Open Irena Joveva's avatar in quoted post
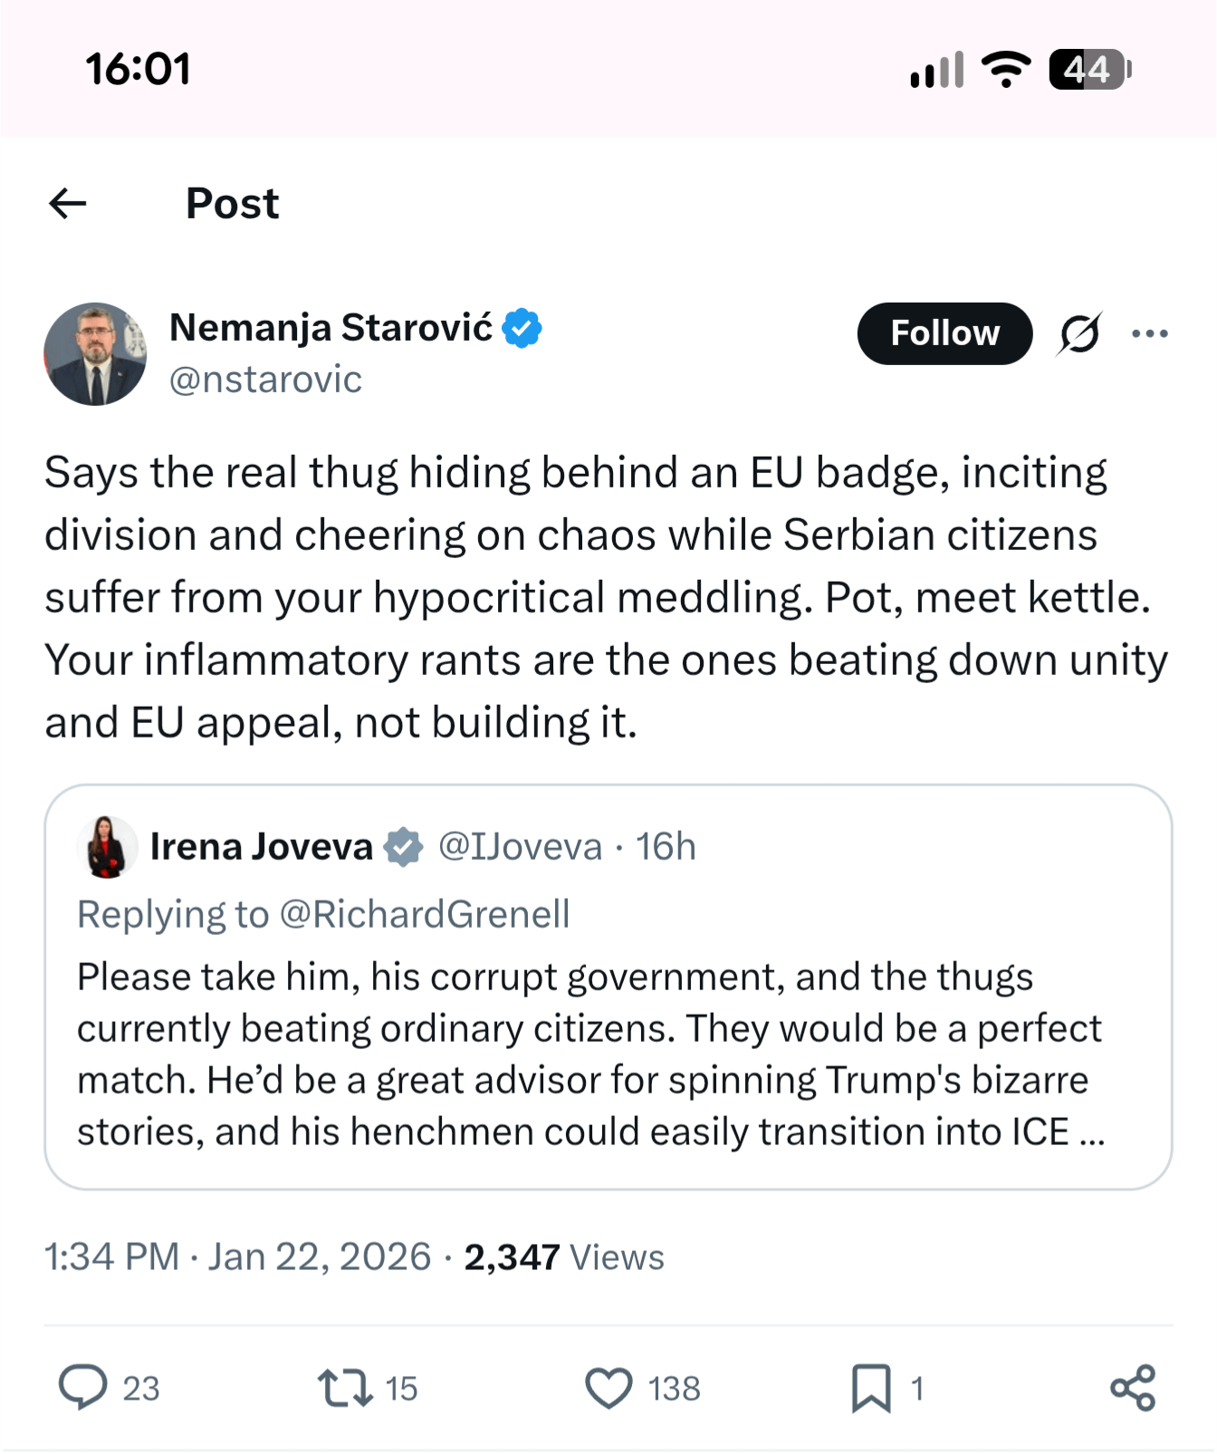The width and height of the screenshot is (1217, 1454). [x=107, y=847]
